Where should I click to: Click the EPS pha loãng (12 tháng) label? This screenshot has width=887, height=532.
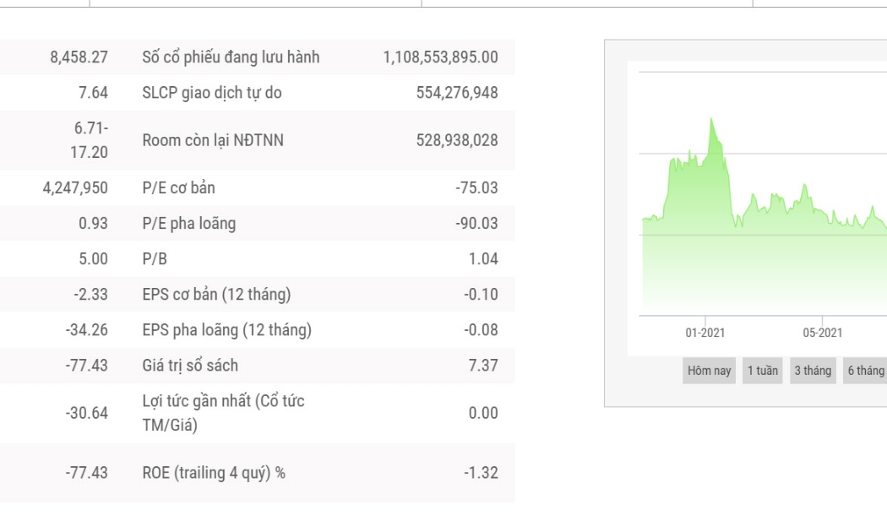[x=227, y=330]
